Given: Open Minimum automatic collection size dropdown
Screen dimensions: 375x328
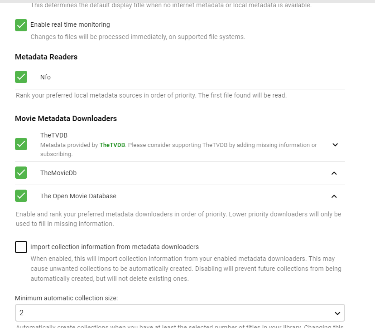Looking at the screenshot, I should [x=179, y=313].
